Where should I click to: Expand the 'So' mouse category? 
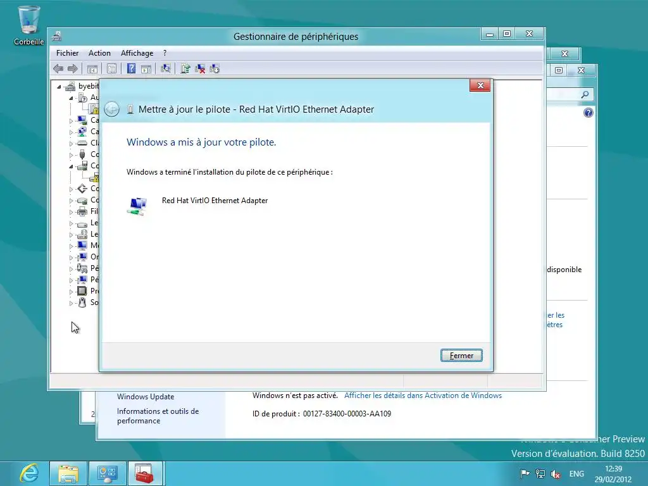[71, 303]
